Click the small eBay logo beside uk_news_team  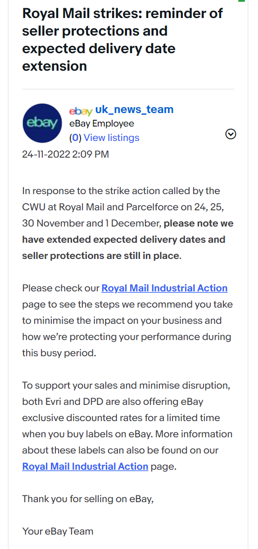pyautogui.click(x=81, y=110)
